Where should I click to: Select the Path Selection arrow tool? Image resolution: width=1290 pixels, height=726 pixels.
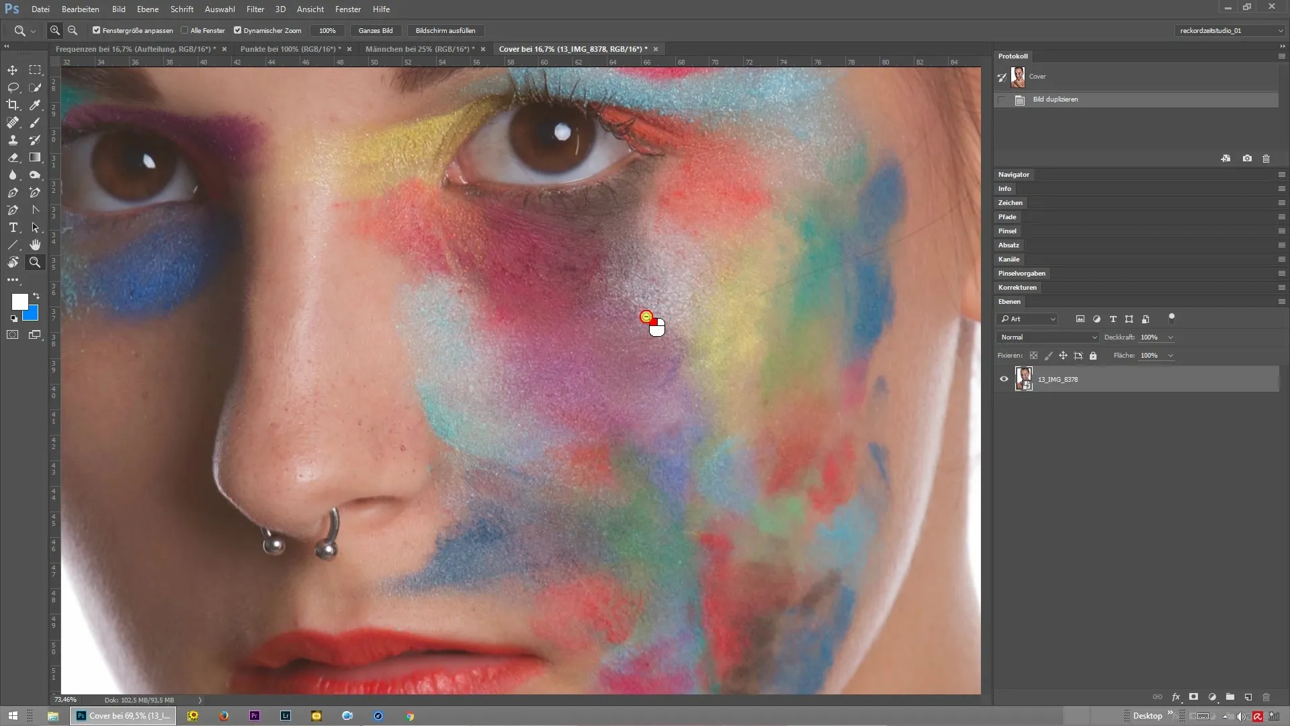pyautogui.click(x=35, y=227)
